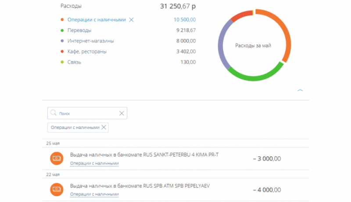Collapse the expenses chart with chevron
Screen dimensions: 351x202
pyautogui.click(x=300, y=90)
